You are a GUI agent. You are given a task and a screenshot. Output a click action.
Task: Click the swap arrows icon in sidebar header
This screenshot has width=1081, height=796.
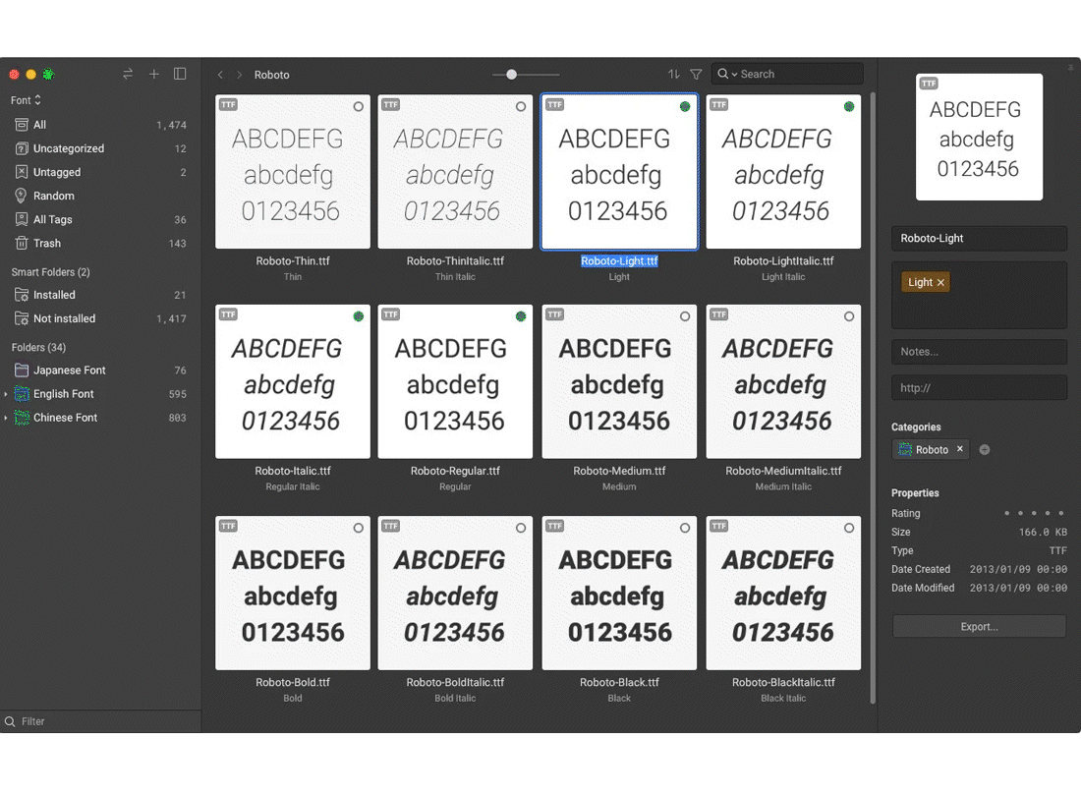pos(128,74)
